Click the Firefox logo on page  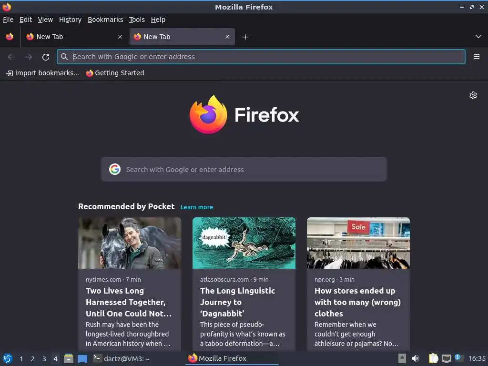pos(244,115)
